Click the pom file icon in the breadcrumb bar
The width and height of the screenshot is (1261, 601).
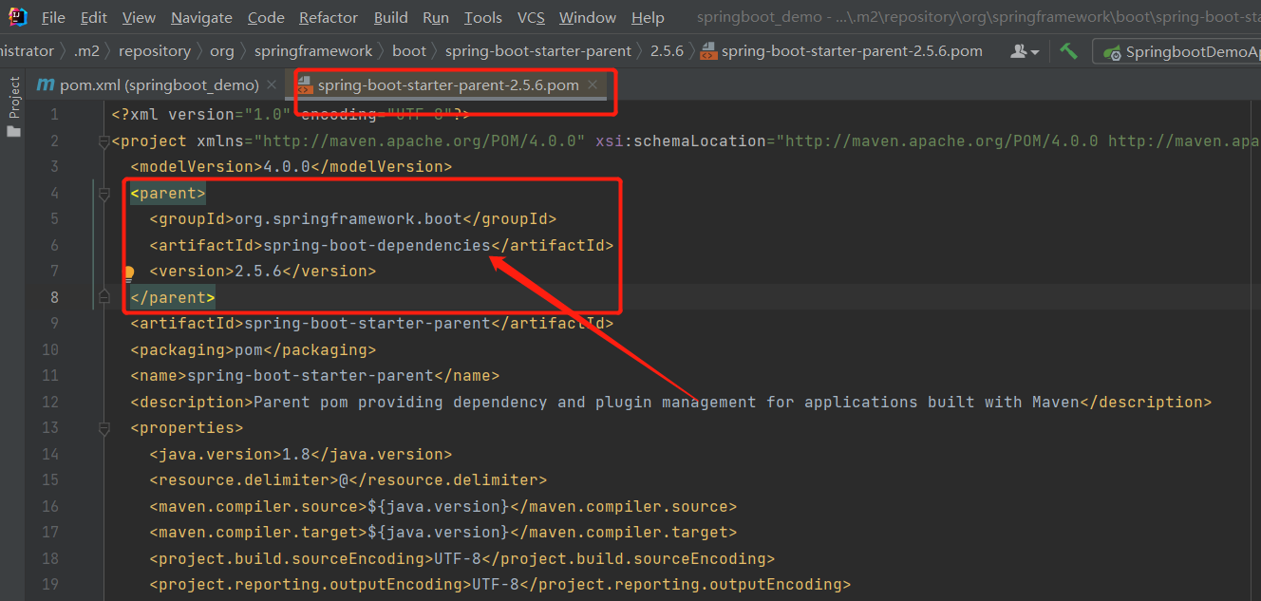tap(708, 51)
